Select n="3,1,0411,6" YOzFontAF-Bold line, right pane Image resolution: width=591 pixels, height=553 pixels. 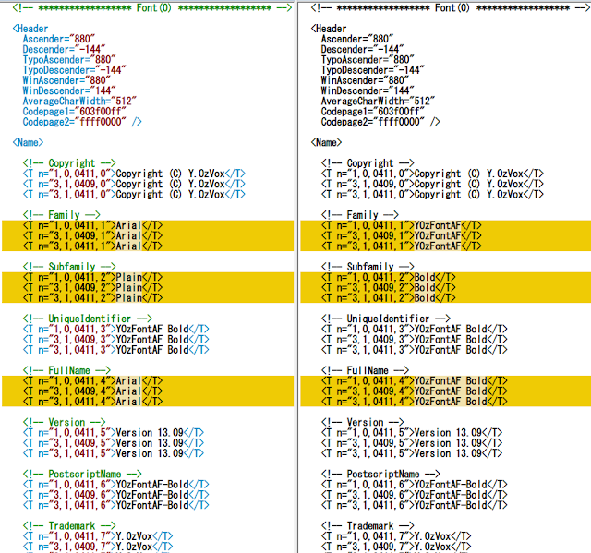(x=415, y=505)
